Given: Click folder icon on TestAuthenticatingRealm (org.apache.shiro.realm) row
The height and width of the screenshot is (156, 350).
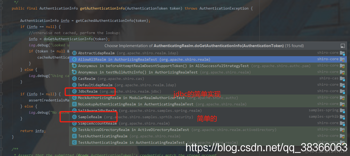Looking at the screenshot, I should [x=342, y=136].
